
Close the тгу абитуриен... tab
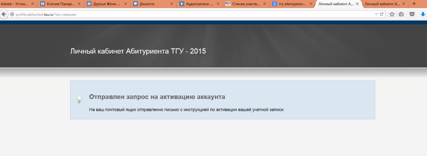click(311, 4)
